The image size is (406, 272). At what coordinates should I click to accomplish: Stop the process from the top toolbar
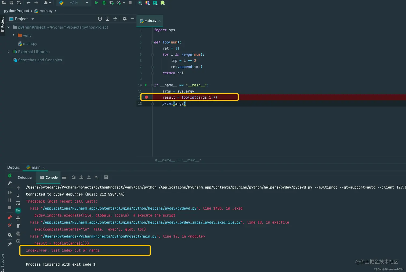130,3
